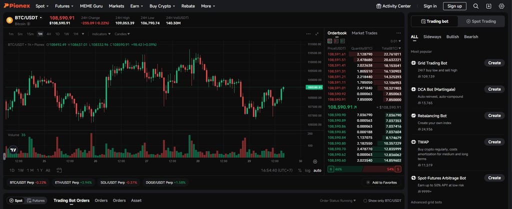
Task: Switch to Futures orders toggle
Action: [x=35, y=201]
